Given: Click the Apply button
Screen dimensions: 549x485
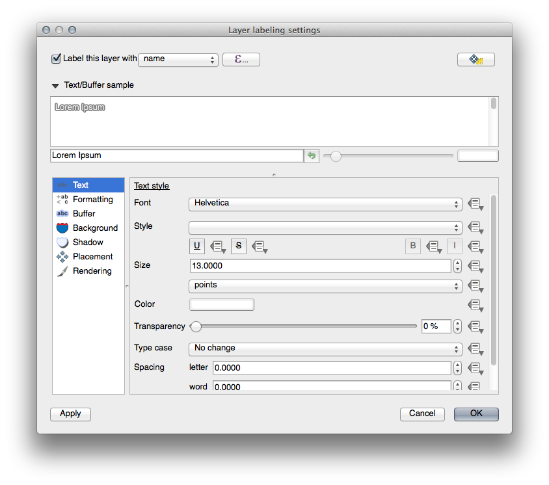Looking at the screenshot, I should click(70, 414).
